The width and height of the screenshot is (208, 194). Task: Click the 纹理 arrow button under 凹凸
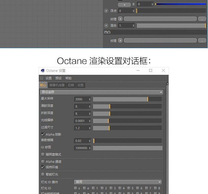pos(120,40)
